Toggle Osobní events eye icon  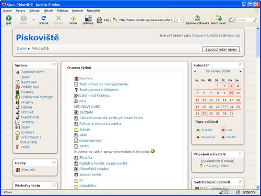[223, 137]
